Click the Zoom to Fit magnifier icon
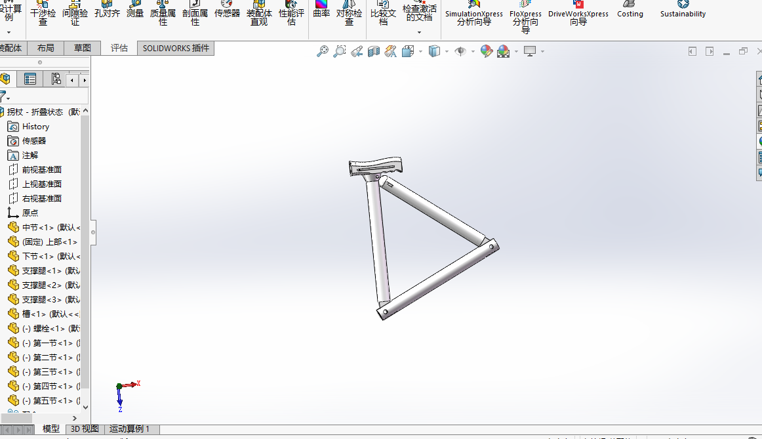Image resolution: width=762 pixels, height=439 pixels. tap(322, 51)
